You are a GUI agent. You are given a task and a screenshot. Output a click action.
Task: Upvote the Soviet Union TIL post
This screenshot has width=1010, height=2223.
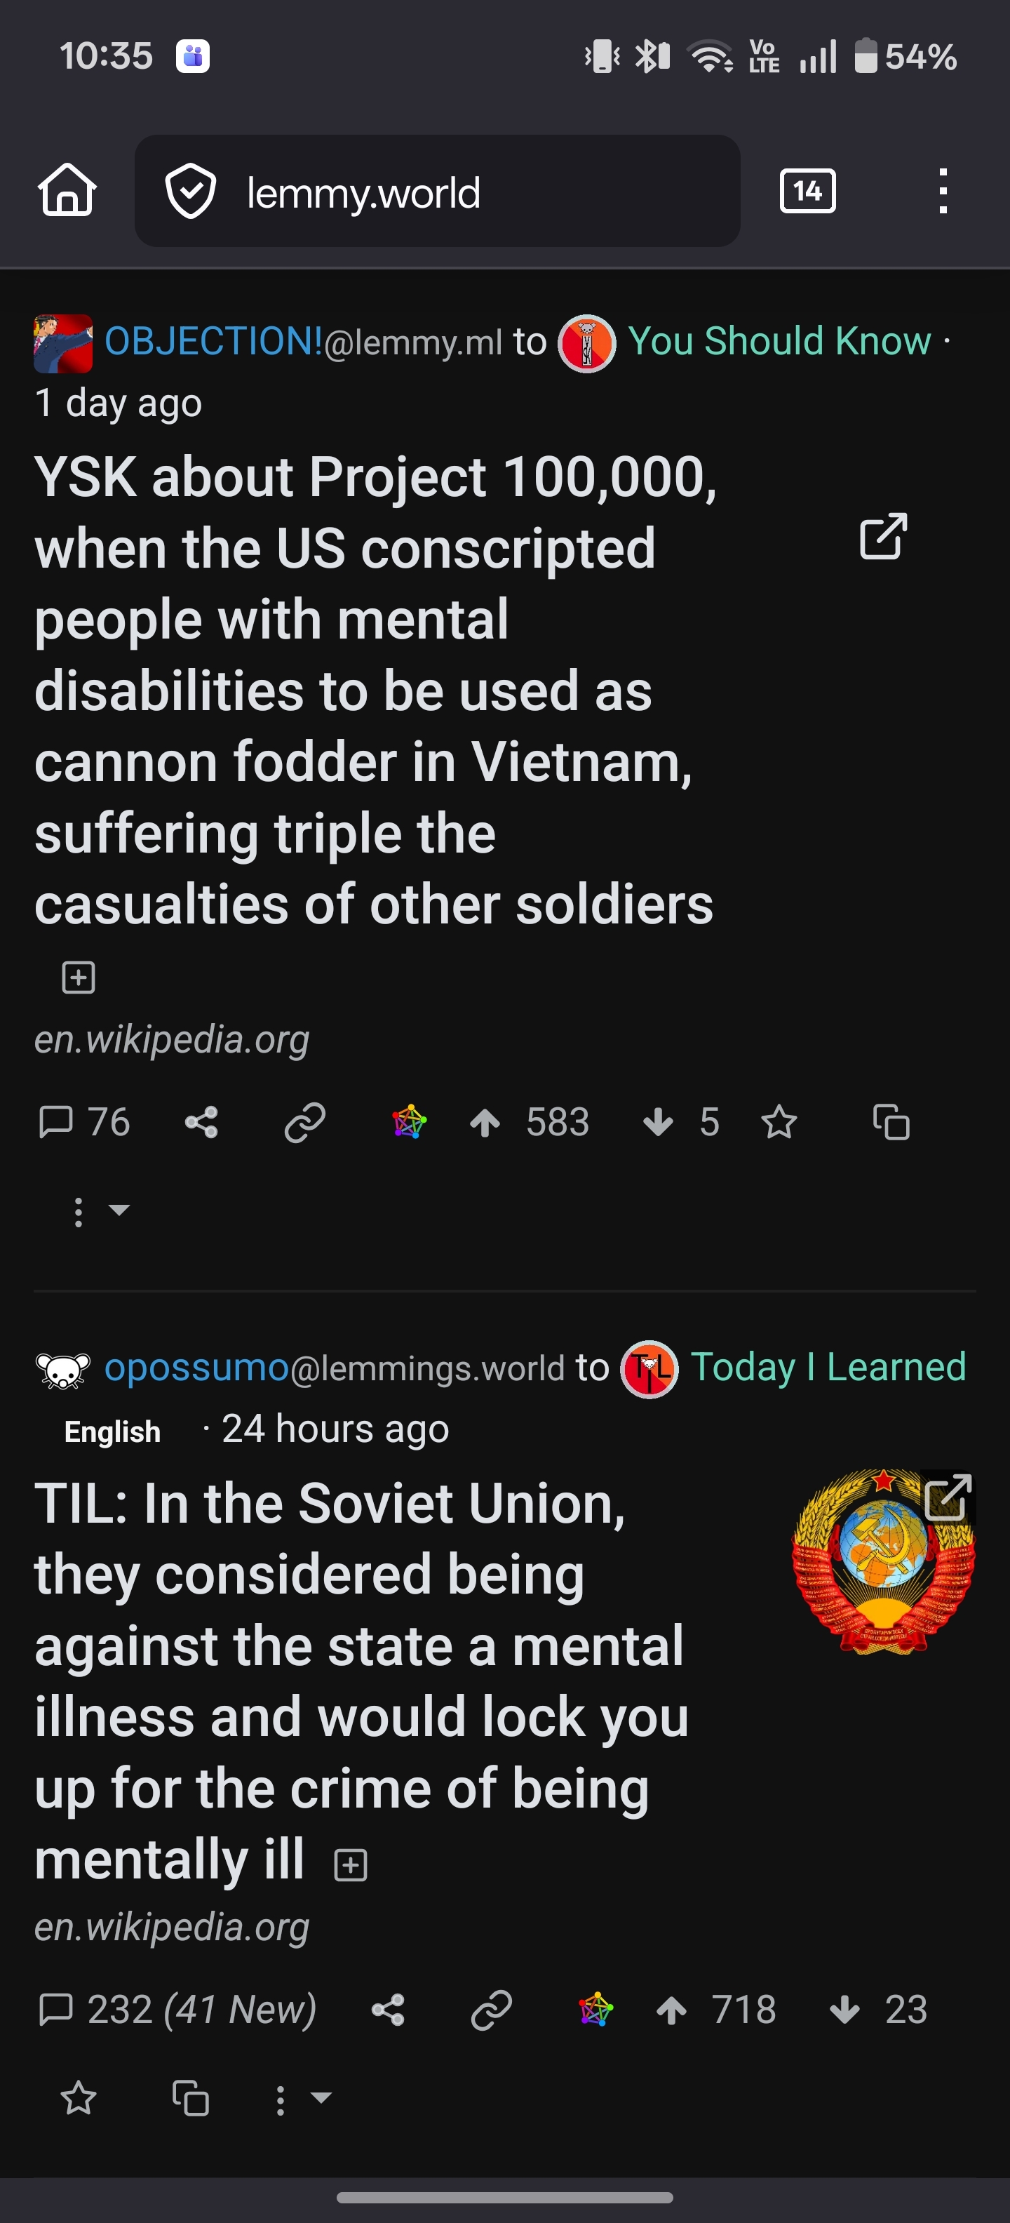672,2010
